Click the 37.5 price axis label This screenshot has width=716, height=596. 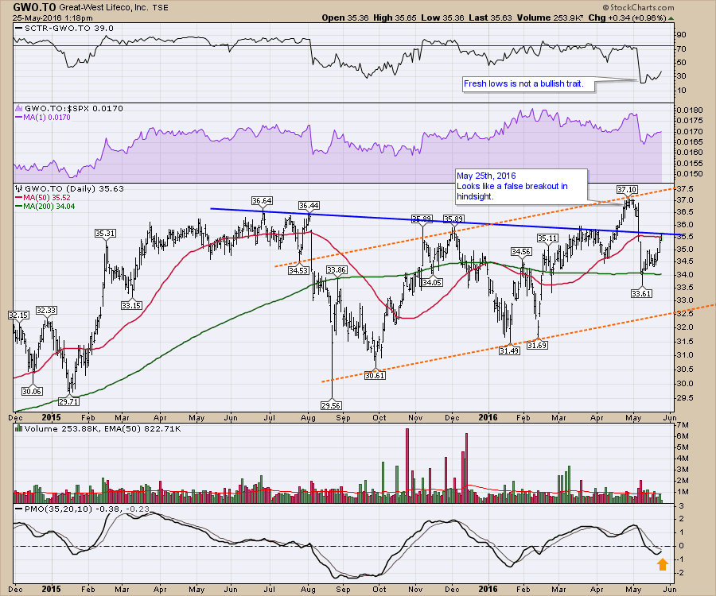[x=686, y=189]
